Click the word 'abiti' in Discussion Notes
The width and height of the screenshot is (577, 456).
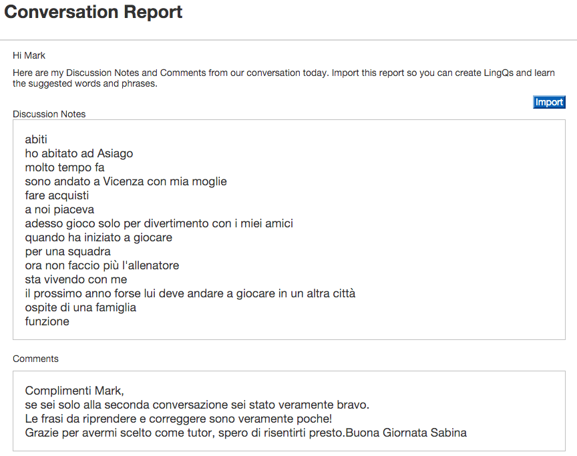click(x=36, y=139)
